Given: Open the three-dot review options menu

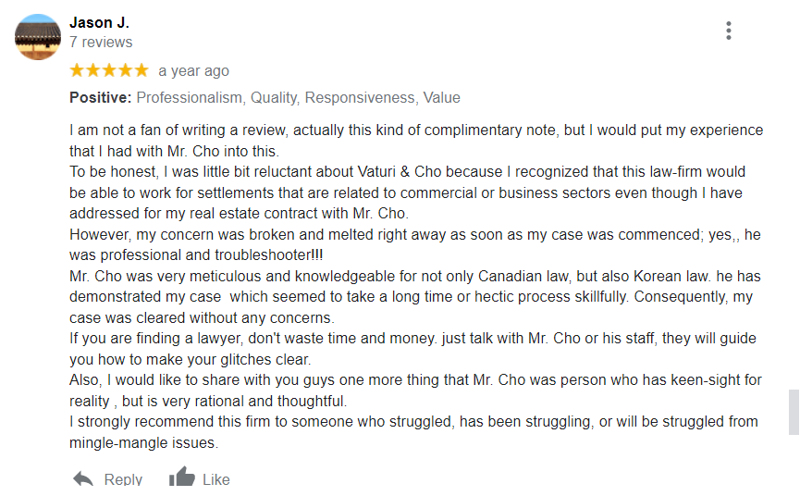Looking at the screenshot, I should 729,31.
